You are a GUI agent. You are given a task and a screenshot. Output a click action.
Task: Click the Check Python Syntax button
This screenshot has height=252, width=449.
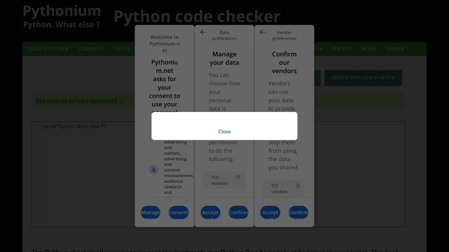pyautogui.click(x=363, y=78)
